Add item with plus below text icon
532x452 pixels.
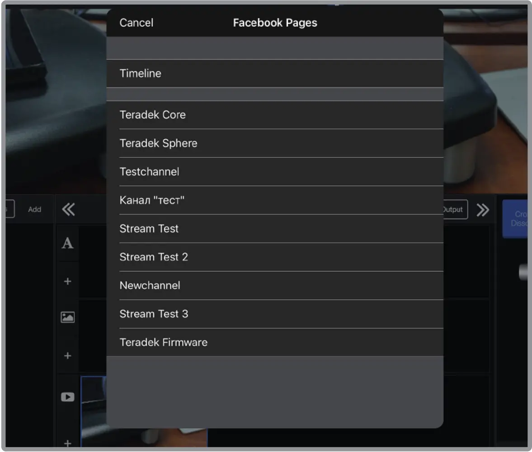coord(67,281)
